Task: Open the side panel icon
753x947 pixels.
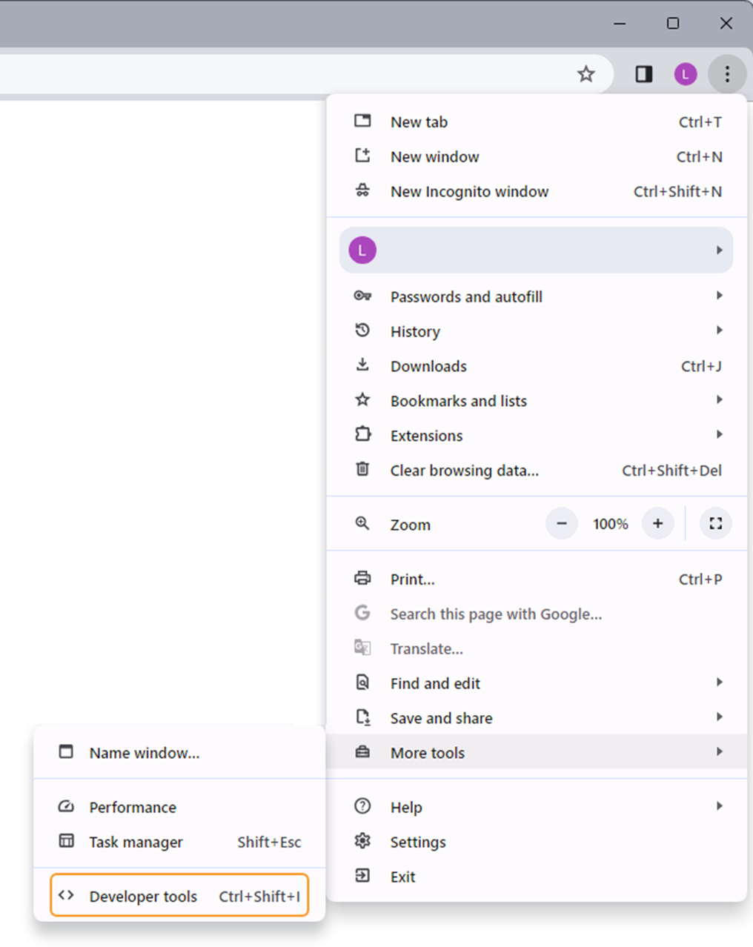Action: click(643, 74)
